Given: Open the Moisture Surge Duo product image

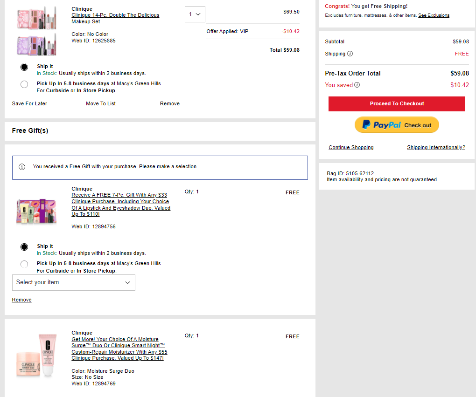Looking at the screenshot, I should point(36,356).
